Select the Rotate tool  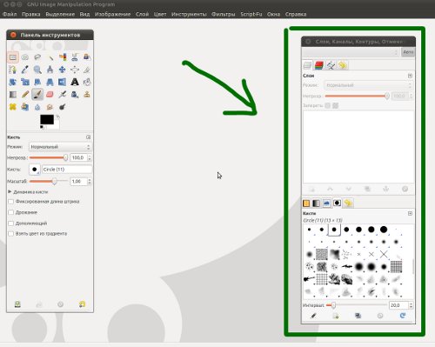(x=13, y=82)
